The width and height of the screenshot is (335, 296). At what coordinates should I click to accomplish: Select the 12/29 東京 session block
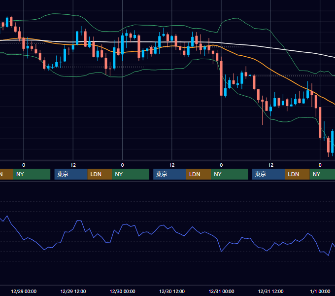coord(71,174)
